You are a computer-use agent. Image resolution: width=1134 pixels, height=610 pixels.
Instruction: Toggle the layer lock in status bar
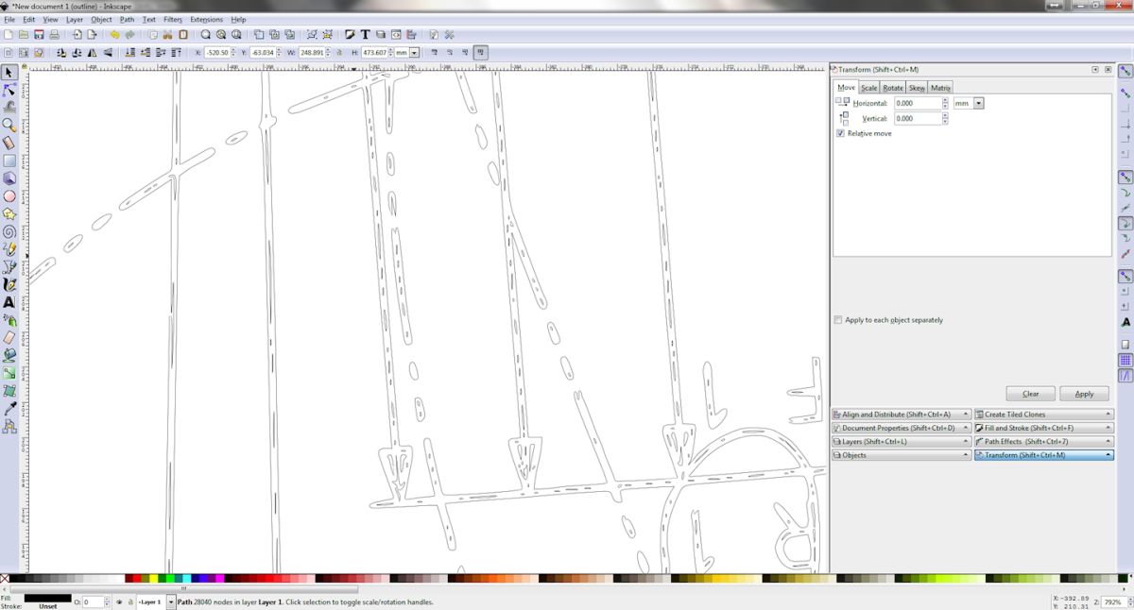tap(130, 602)
